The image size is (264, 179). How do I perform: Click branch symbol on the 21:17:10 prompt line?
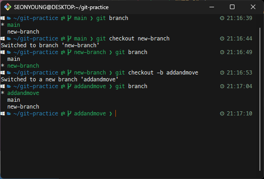point(69,114)
